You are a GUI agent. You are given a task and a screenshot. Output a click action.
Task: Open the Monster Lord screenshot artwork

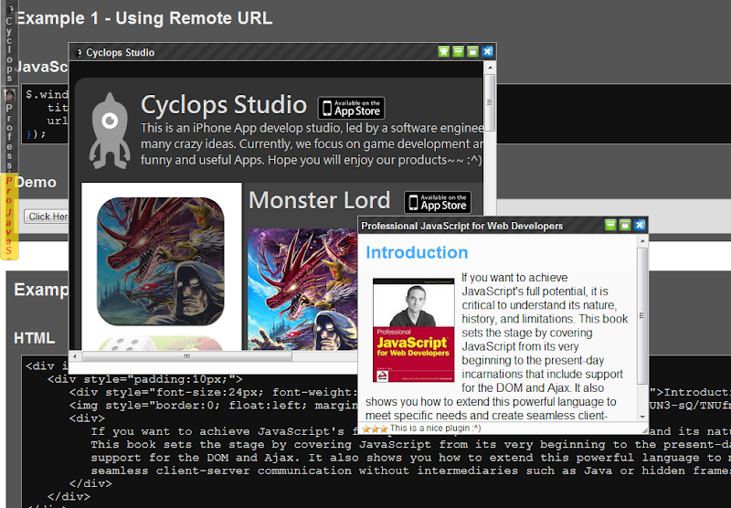click(302, 289)
